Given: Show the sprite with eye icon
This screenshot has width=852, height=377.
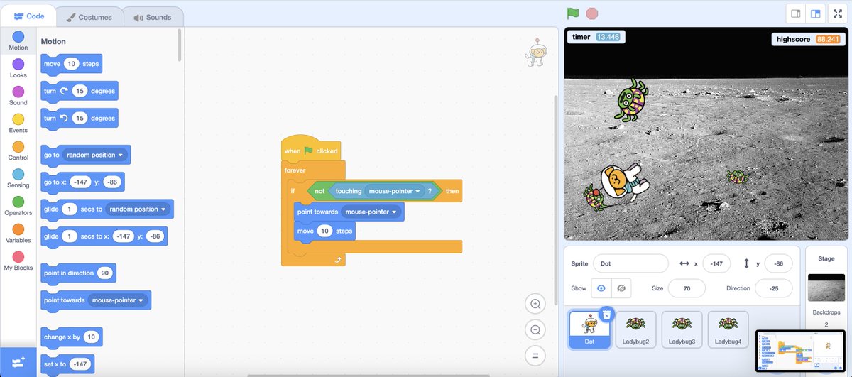Looking at the screenshot, I should (601, 288).
